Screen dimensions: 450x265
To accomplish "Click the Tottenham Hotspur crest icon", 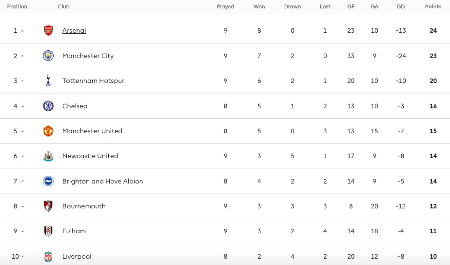I will pyautogui.click(x=48, y=81).
